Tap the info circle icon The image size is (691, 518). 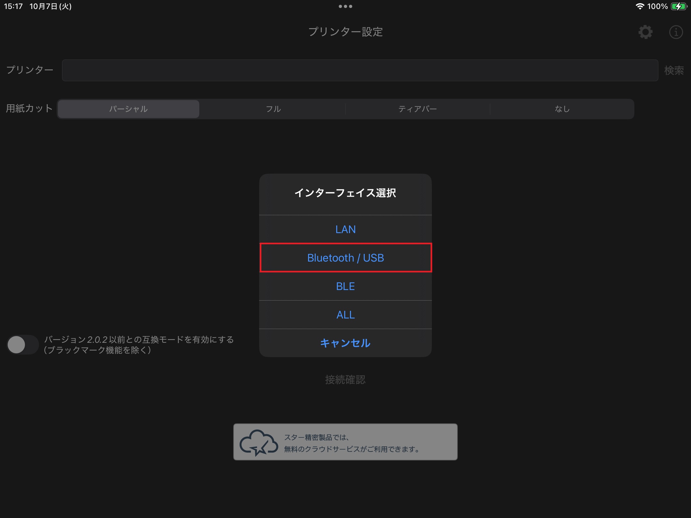(x=676, y=32)
